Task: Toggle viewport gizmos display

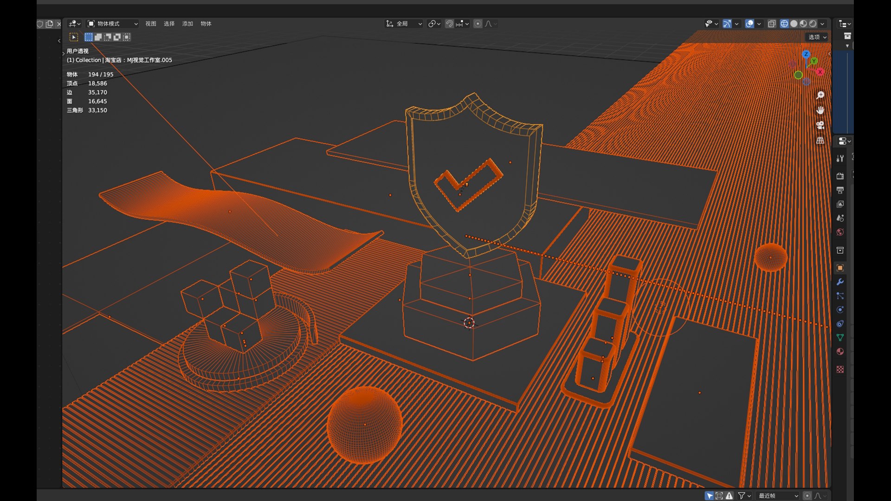Action: (x=727, y=24)
